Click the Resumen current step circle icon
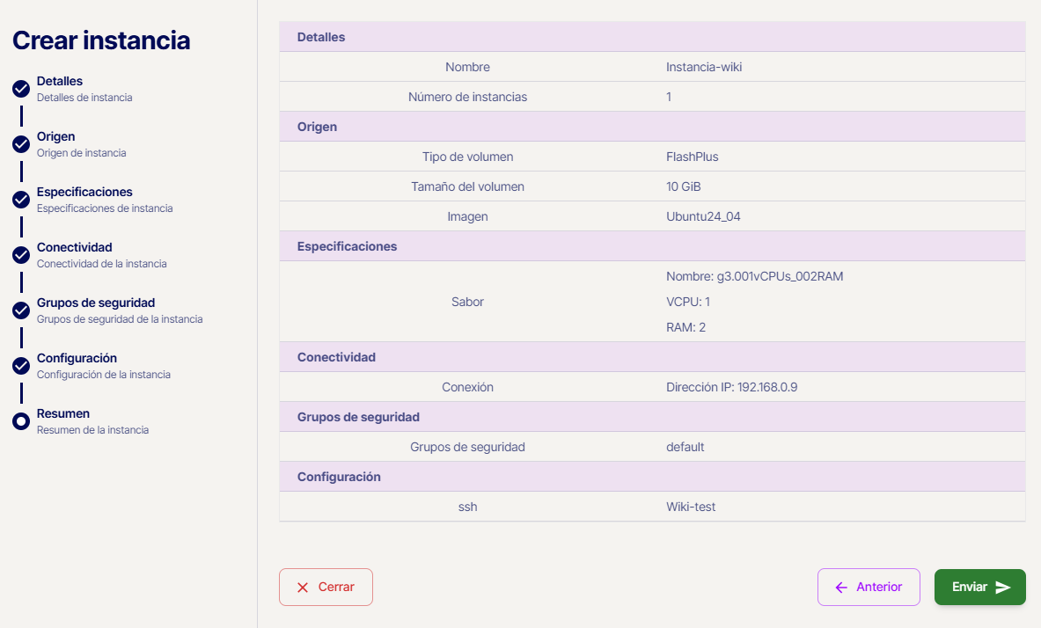1041x628 pixels. [21, 421]
